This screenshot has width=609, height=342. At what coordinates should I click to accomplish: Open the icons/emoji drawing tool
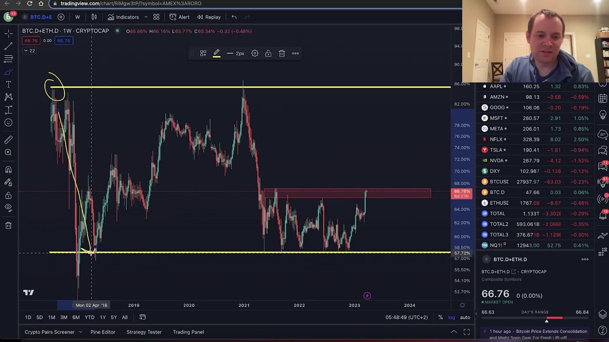coord(8,123)
